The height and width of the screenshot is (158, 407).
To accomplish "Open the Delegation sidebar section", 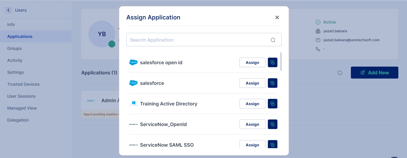I will [18, 120].
